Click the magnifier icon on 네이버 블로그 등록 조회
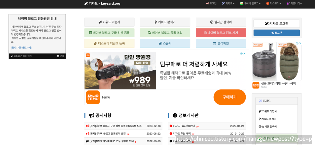This screenshot has width=315, height=145. (149, 33)
